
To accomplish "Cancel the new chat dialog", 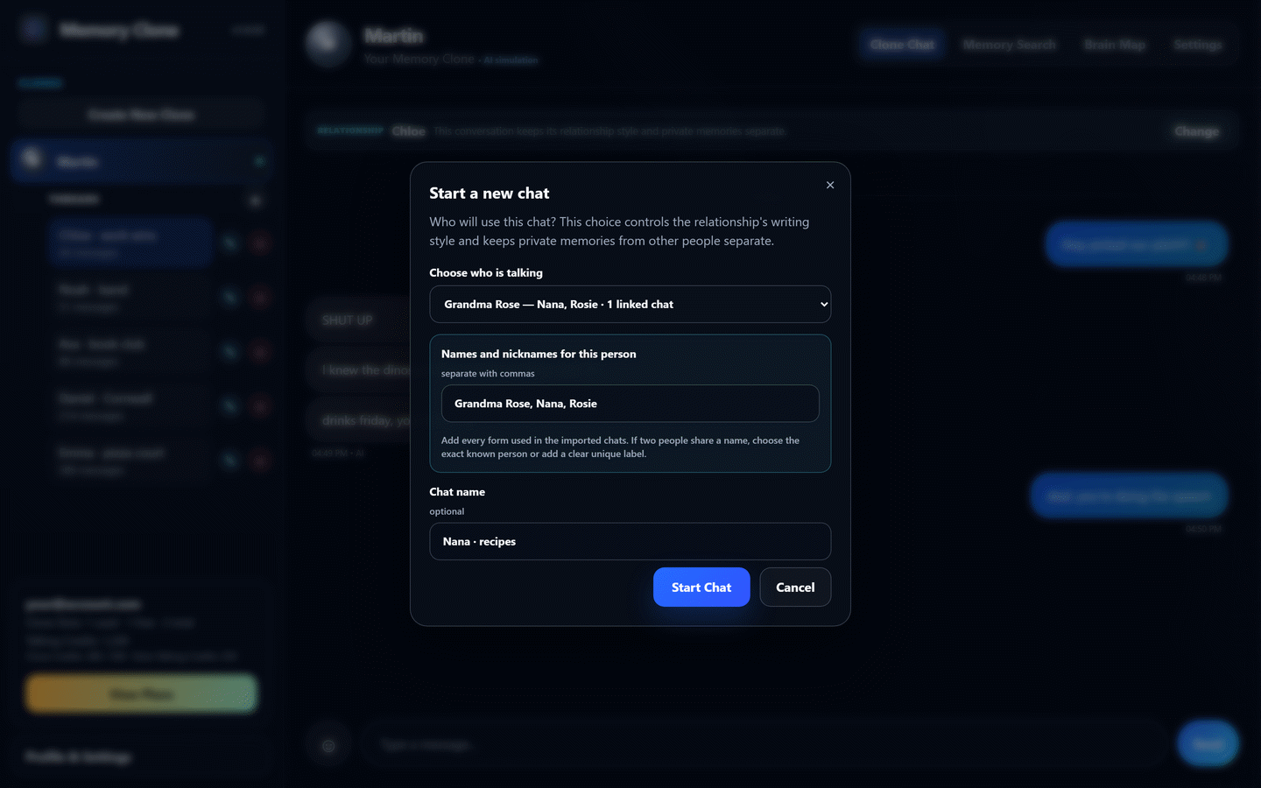I will (795, 587).
